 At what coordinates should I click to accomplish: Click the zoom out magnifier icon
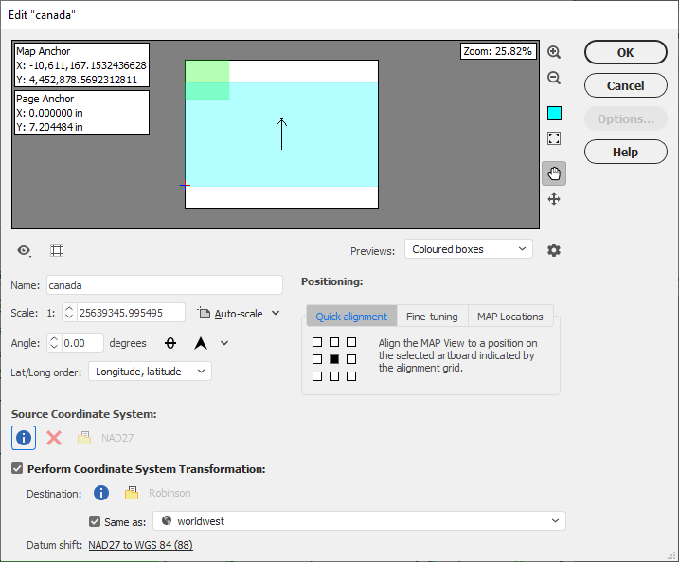pyautogui.click(x=554, y=78)
